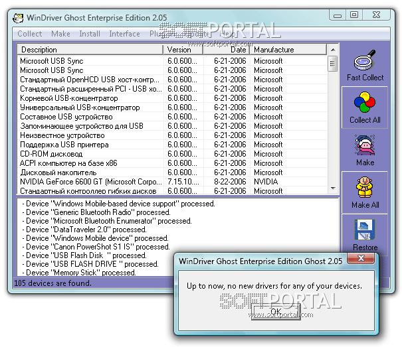Select the Универсальный USB-концентратор row
402x347 pixels.
(x=172, y=107)
